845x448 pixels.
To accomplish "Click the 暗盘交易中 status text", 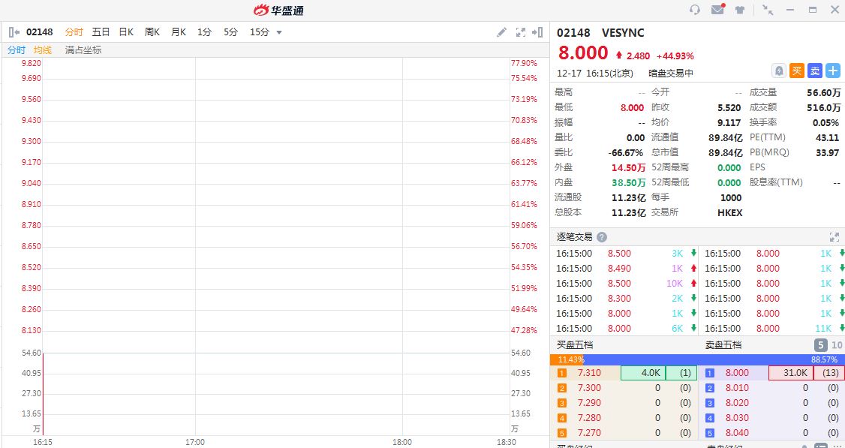I will coord(671,74).
